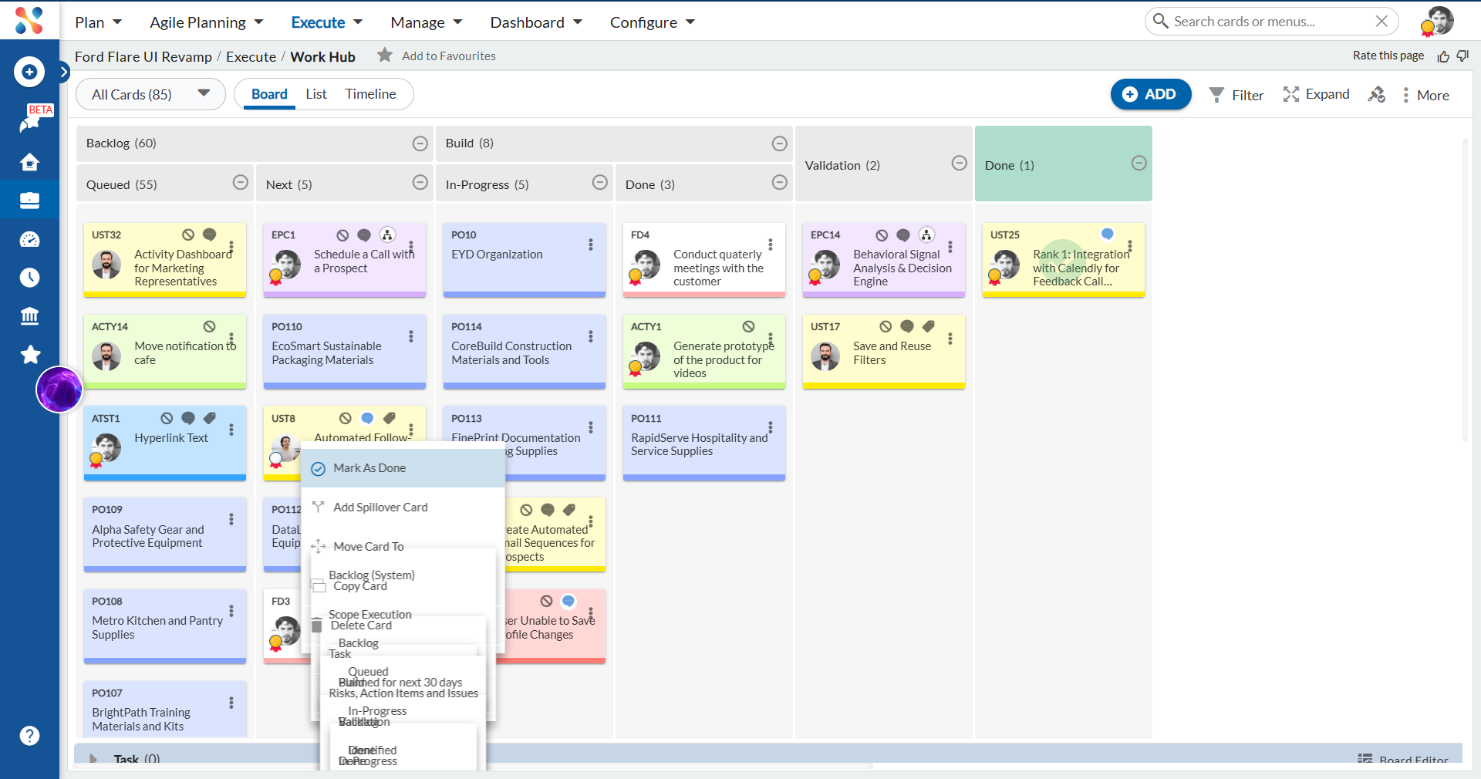Viewport: 1481px width, 779px height.
Task: Click the assignee avatar on UST17 card
Action: click(825, 356)
